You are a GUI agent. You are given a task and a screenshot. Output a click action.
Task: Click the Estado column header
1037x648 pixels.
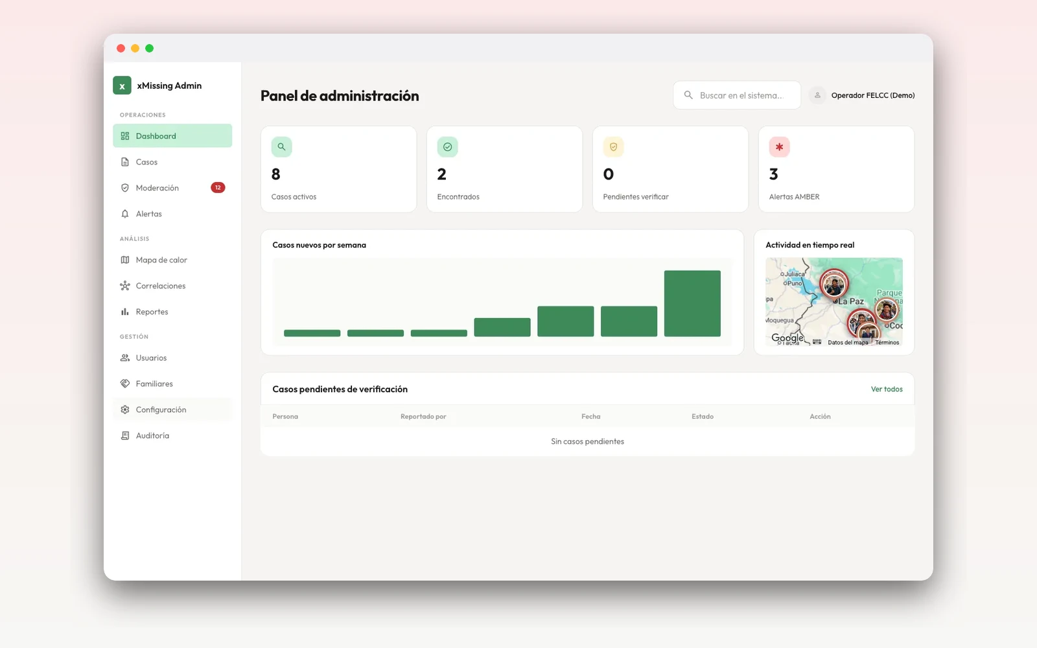pyautogui.click(x=703, y=417)
